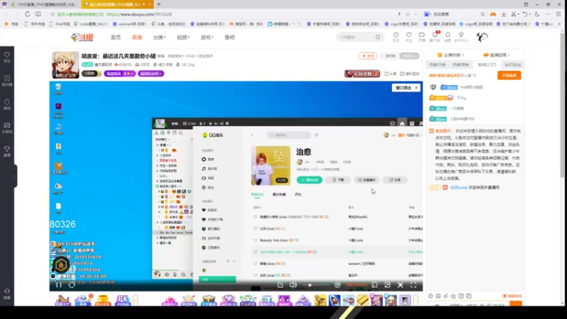Expand the 分类 navigation dropdown

tap(159, 38)
